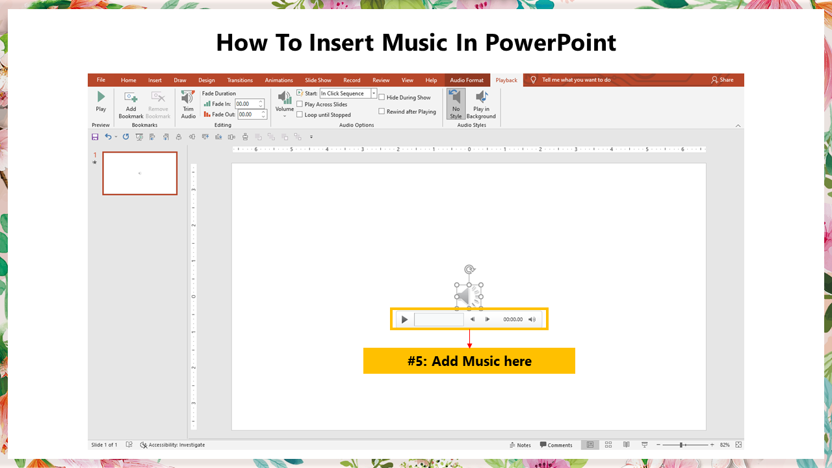The width and height of the screenshot is (832, 468).
Task: Open the Draw tab
Action: [x=180, y=80]
